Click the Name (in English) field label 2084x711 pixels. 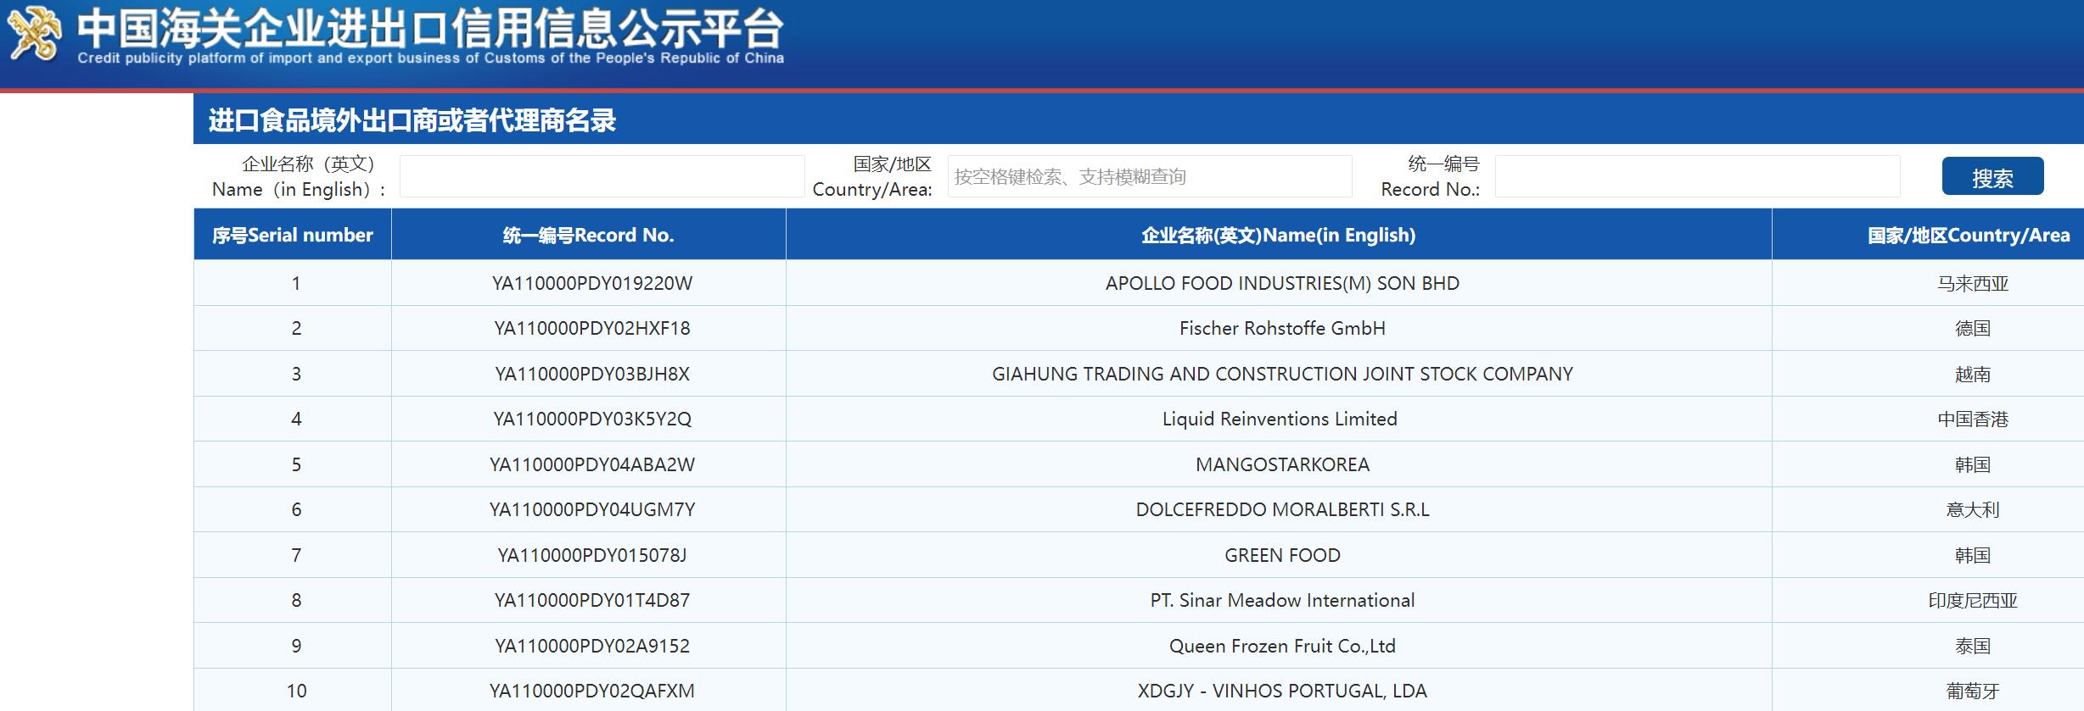pos(299,176)
